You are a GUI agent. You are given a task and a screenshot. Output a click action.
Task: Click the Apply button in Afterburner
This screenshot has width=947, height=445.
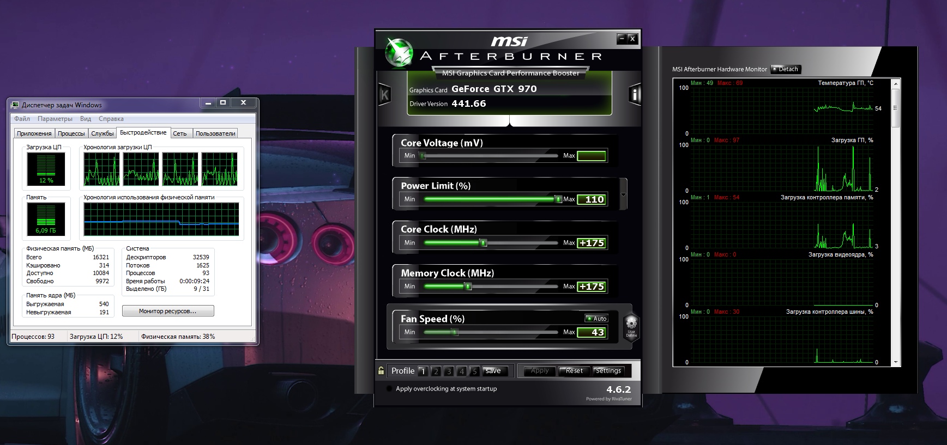pyautogui.click(x=540, y=371)
